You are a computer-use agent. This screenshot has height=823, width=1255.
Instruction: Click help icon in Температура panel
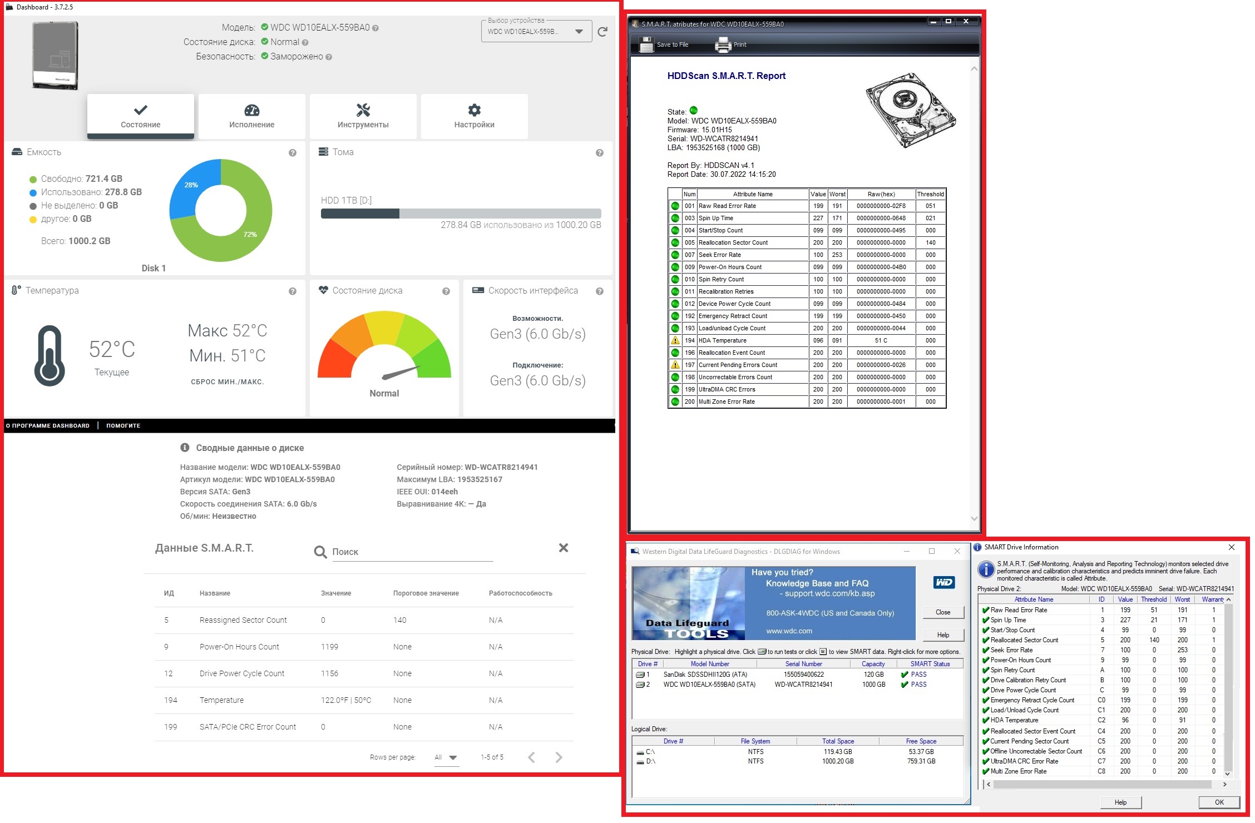pyautogui.click(x=293, y=291)
